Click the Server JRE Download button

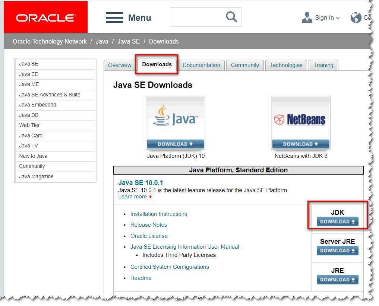(337, 251)
